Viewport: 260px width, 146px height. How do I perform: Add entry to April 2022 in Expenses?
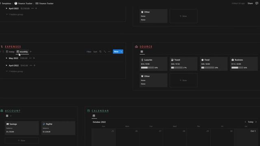[35, 65]
